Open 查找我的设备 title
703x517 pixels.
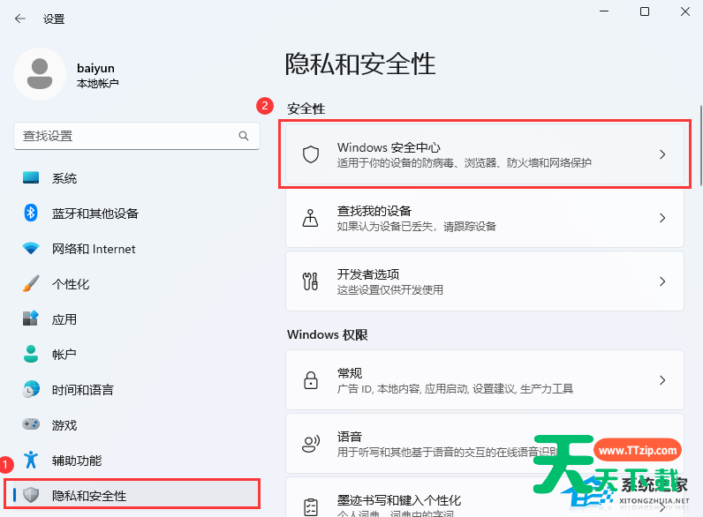[x=374, y=211]
